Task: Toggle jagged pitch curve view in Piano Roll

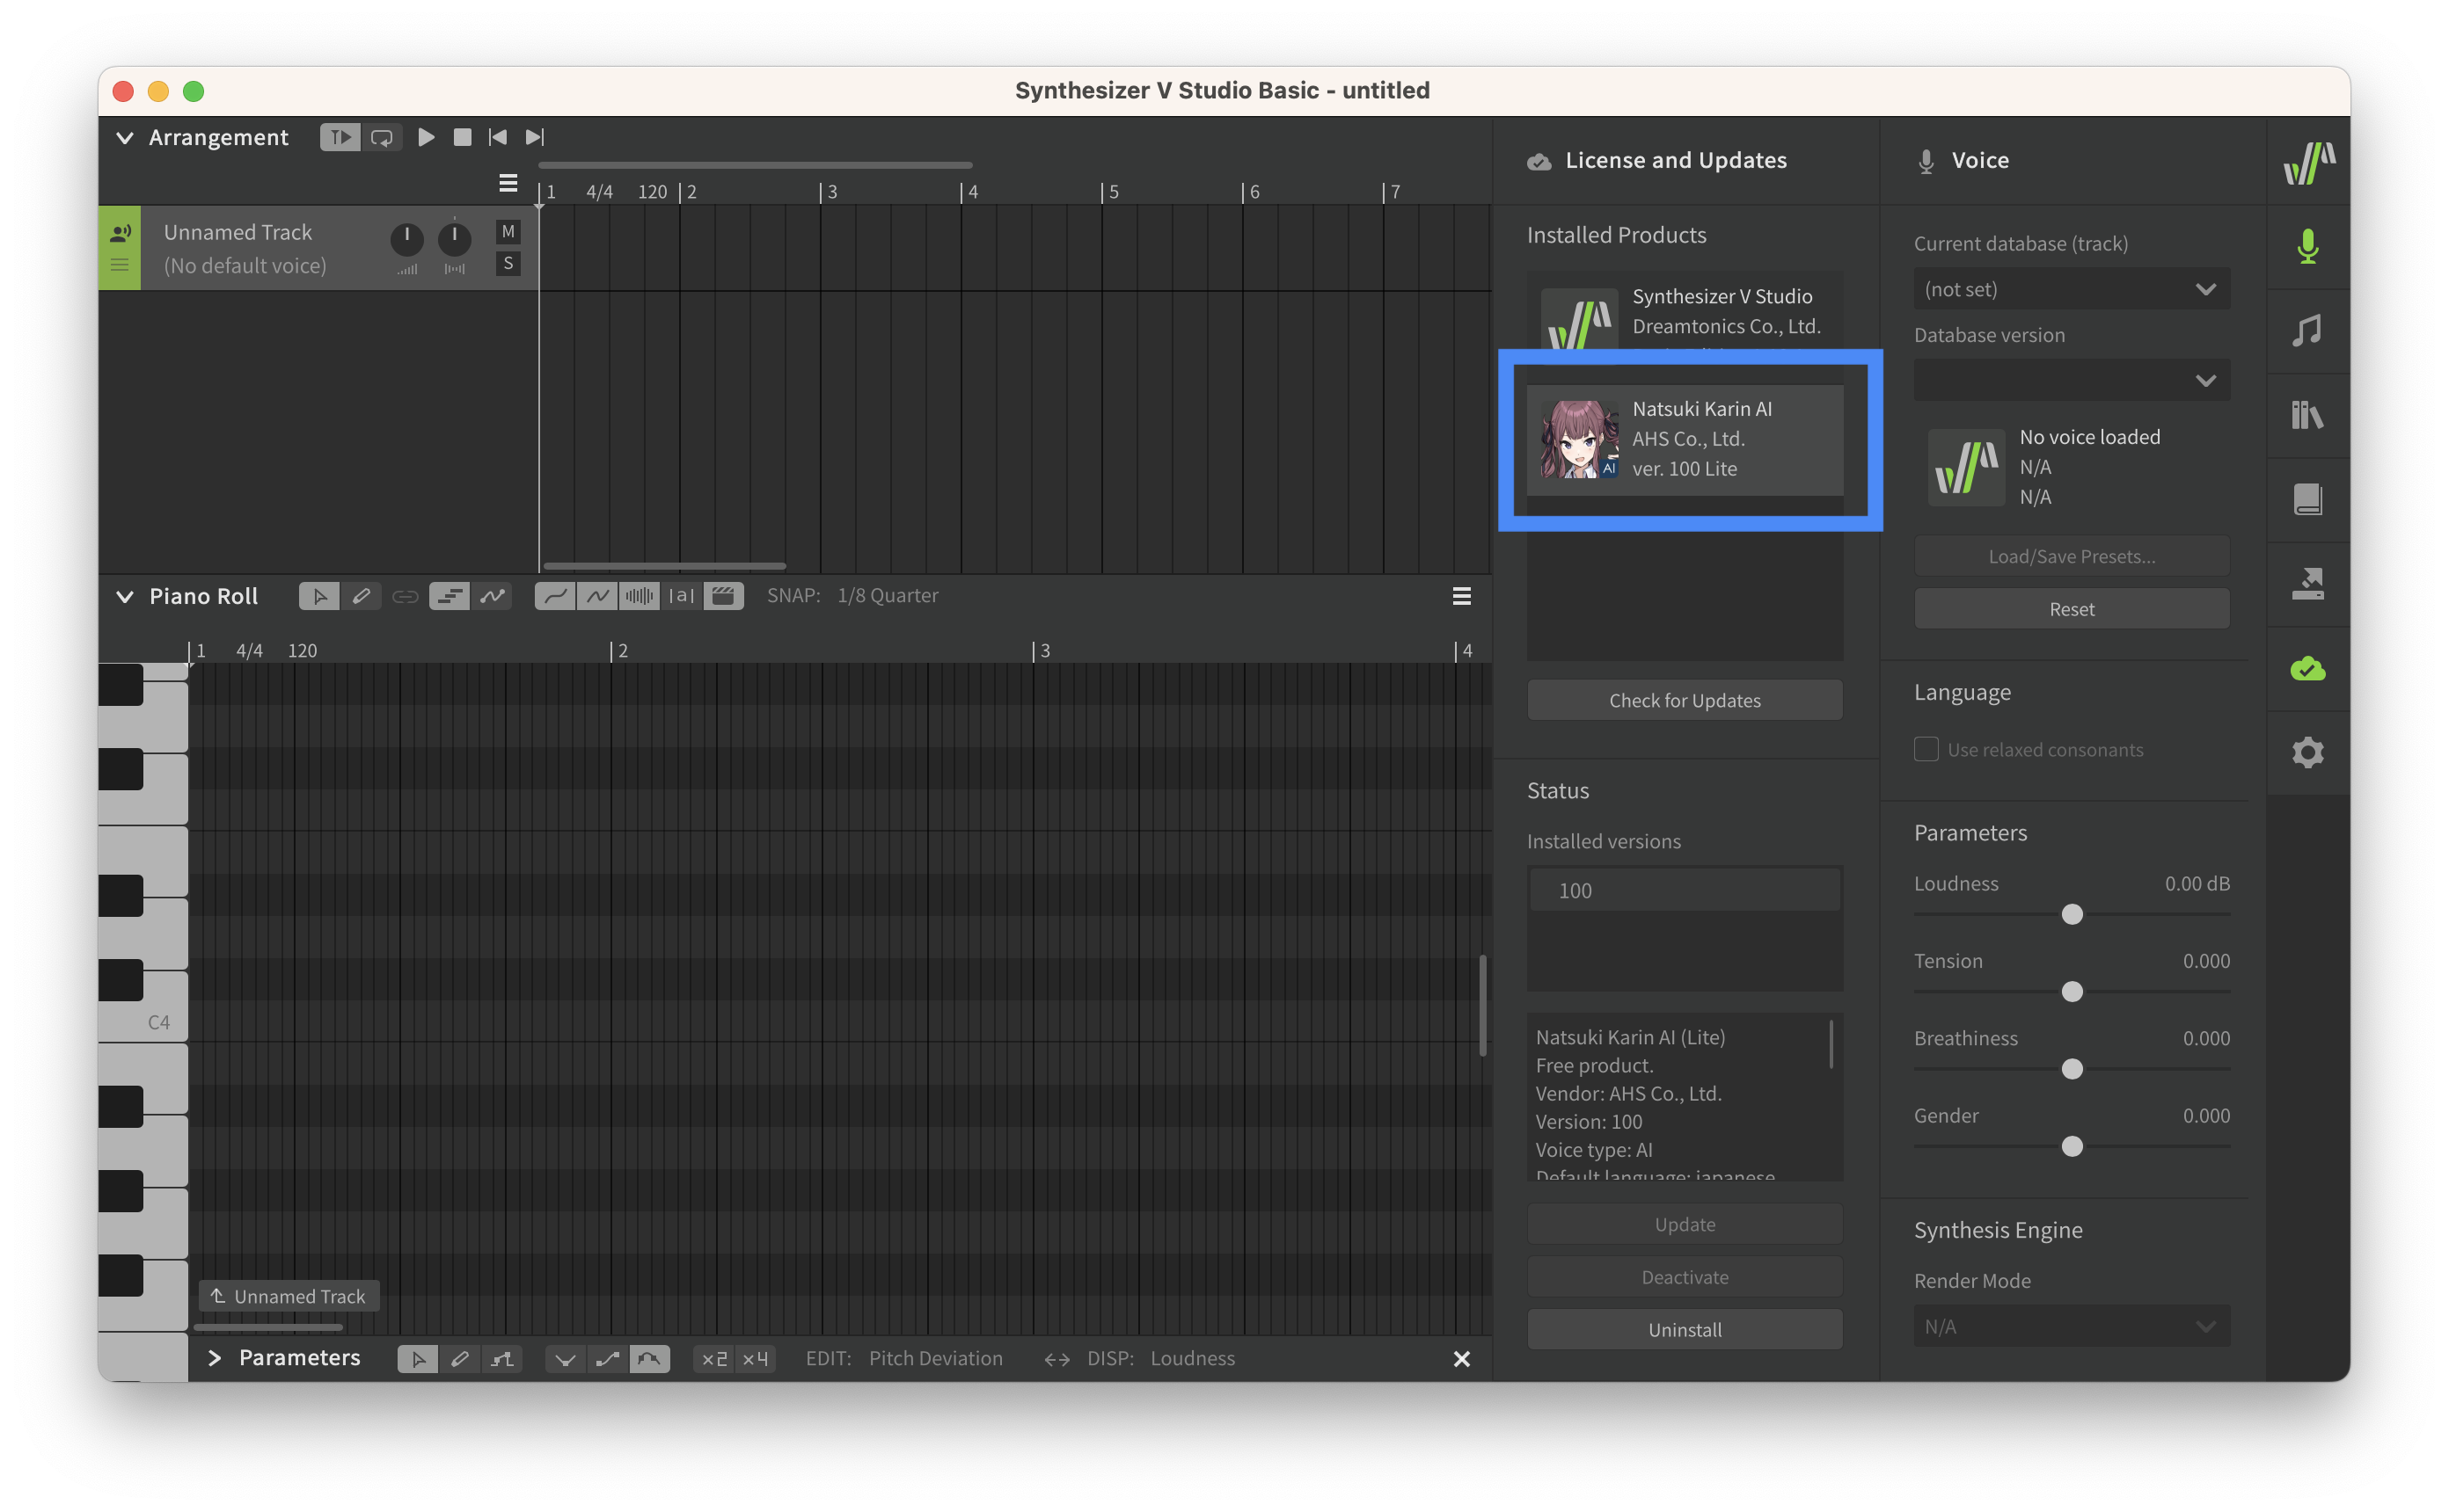Action: 597,596
